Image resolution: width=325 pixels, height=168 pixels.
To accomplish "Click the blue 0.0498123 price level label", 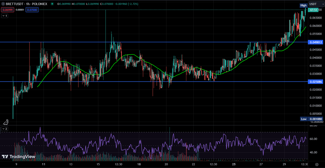I will point(316,42).
